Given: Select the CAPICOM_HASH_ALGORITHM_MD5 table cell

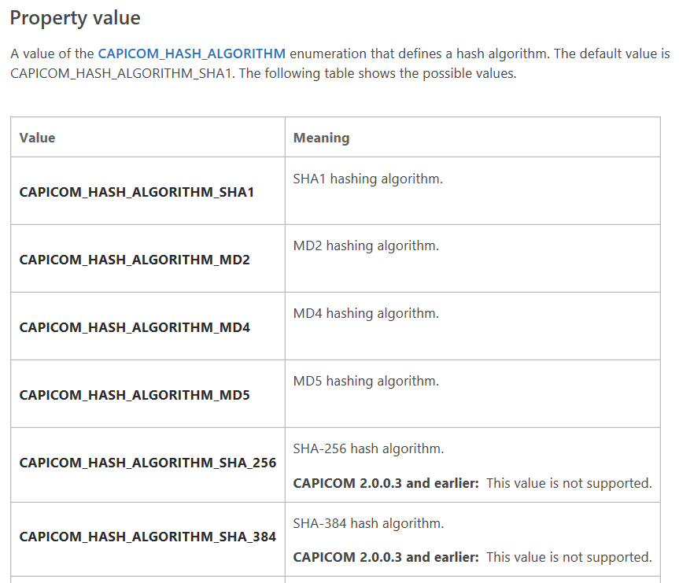Looking at the screenshot, I should [x=135, y=394].
